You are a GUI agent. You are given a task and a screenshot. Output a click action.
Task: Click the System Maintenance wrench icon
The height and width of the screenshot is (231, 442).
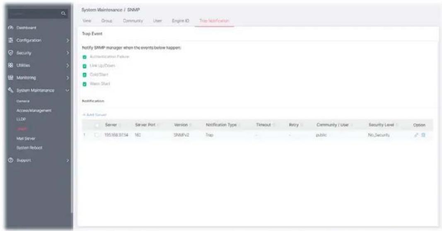click(x=11, y=90)
